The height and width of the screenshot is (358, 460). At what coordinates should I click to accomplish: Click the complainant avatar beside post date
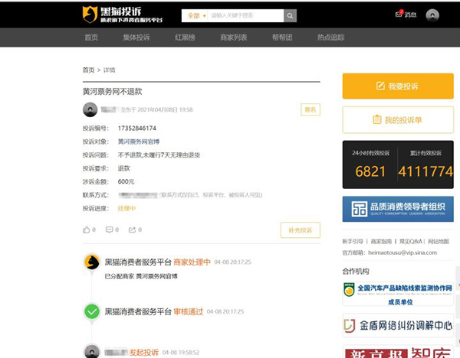tap(90, 109)
